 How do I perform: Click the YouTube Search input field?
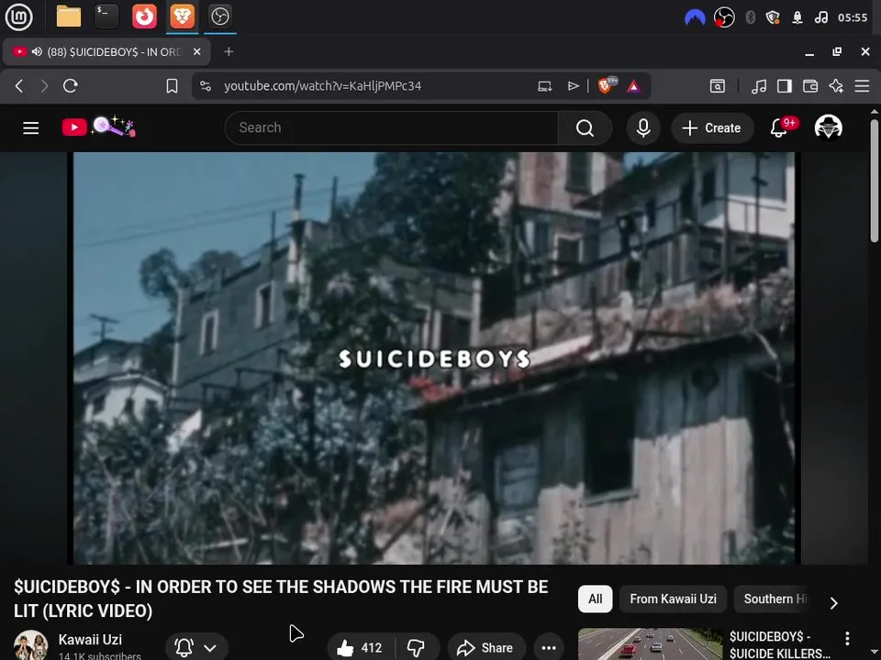coord(391,128)
